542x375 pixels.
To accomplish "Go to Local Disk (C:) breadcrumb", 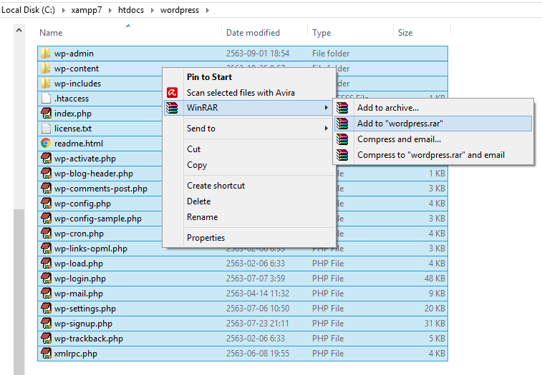I will [29, 10].
